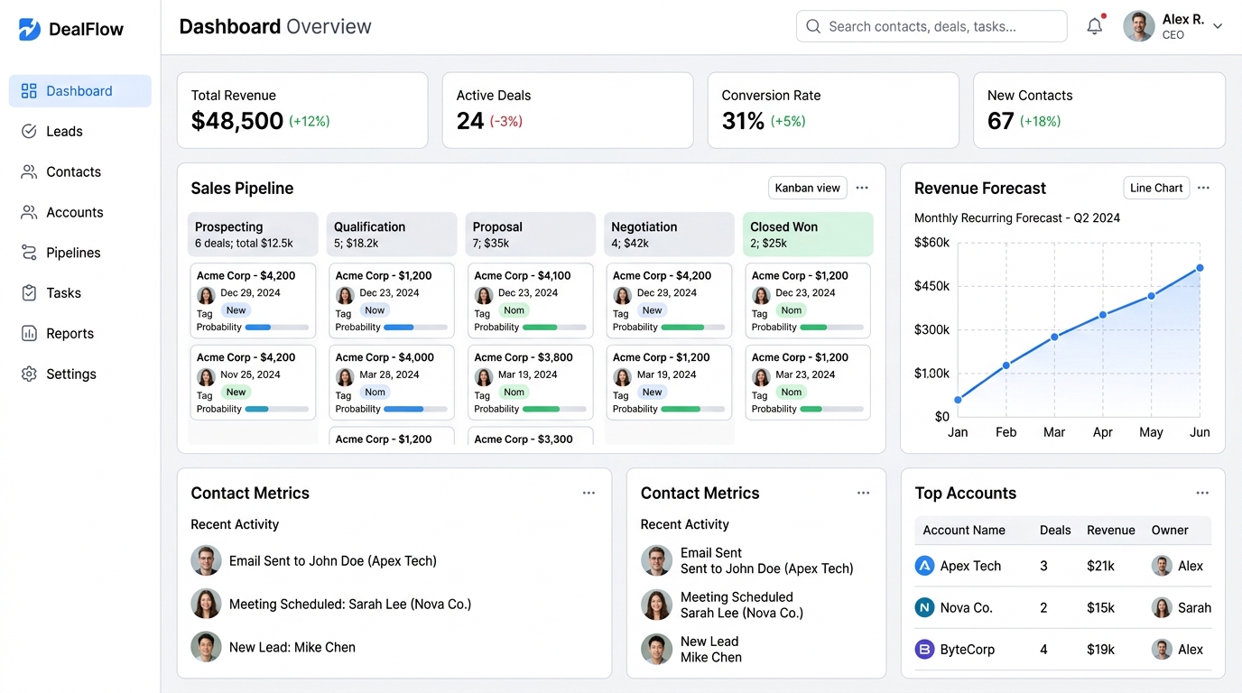Open the Line Chart type selector
This screenshot has width=1242, height=693.
coord(1156,188)
